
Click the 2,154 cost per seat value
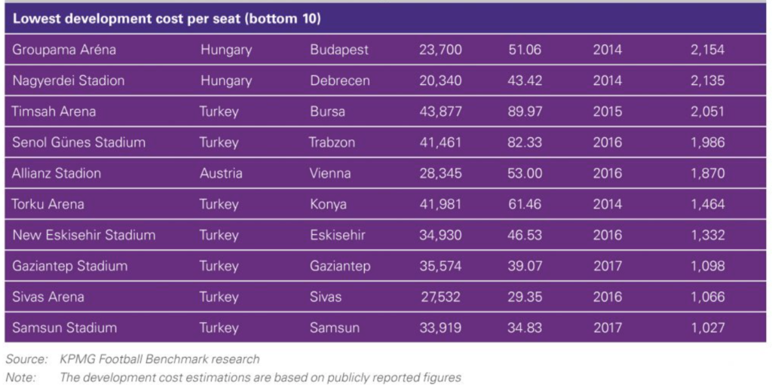click(707, 50)
